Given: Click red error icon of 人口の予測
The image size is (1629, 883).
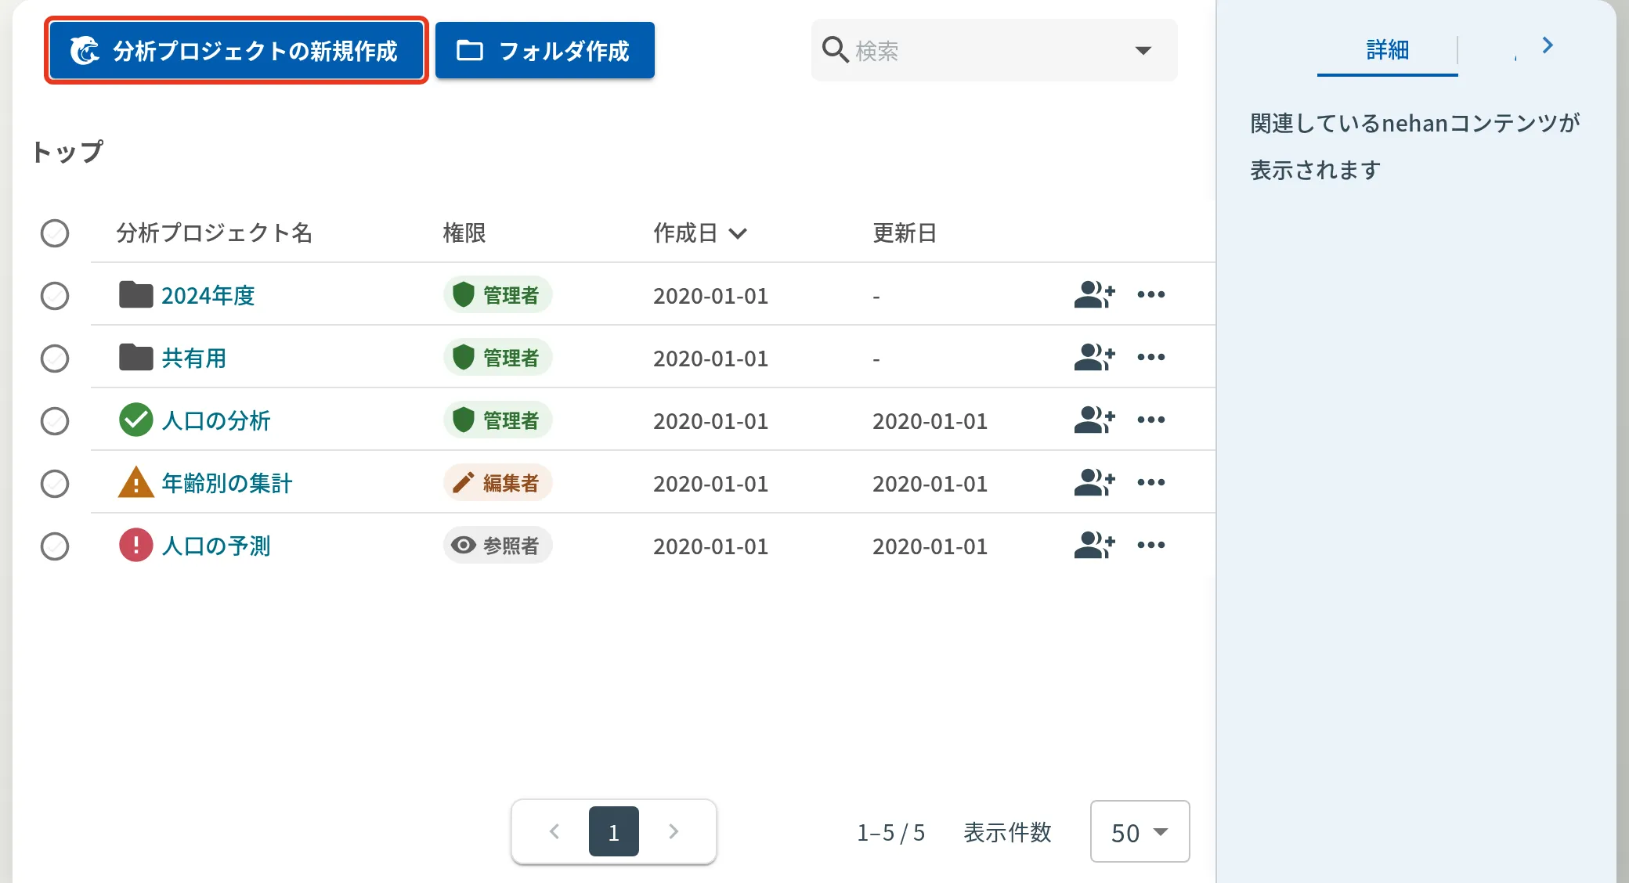Looking at the screenshot, I should tap(135, 545).
